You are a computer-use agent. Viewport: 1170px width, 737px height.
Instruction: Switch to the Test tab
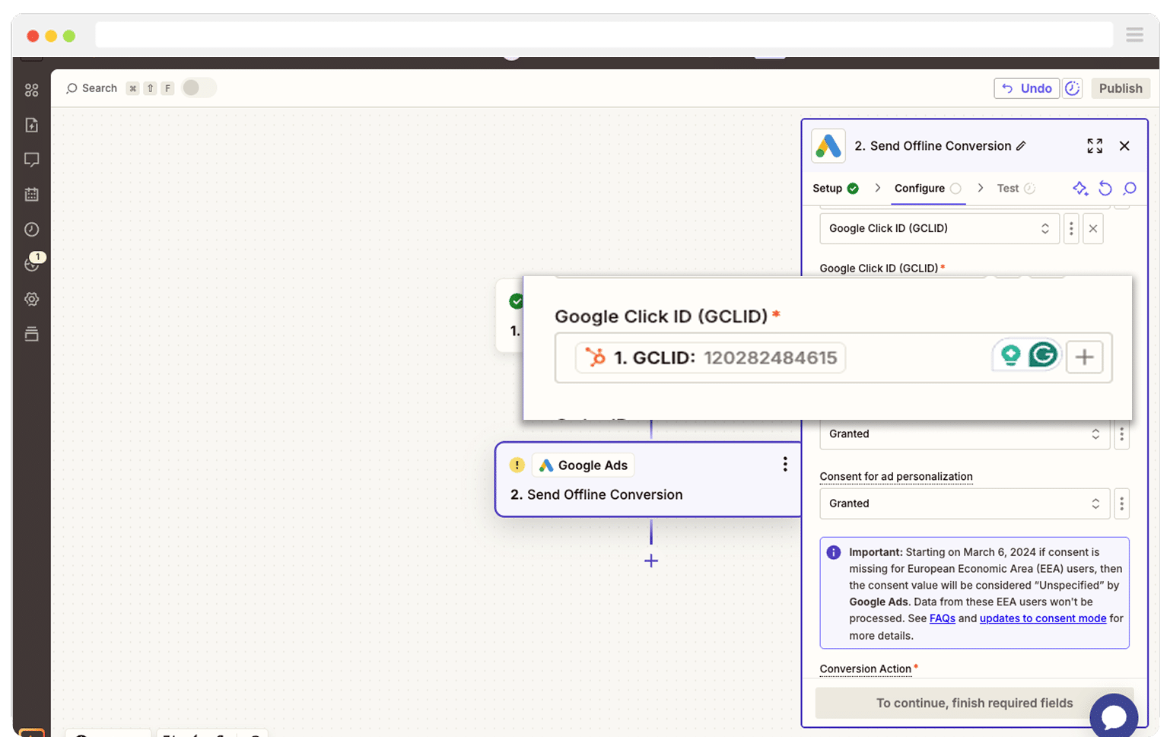click(x=1016, y=189)
